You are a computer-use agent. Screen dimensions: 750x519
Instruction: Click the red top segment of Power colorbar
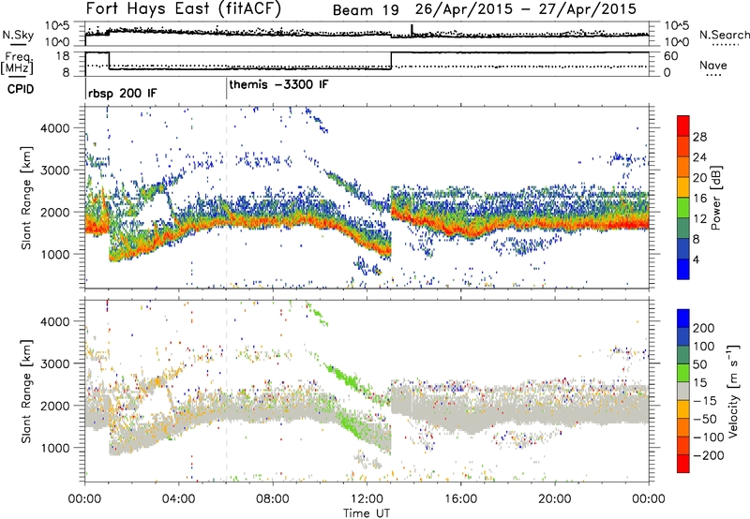[683, 126]
